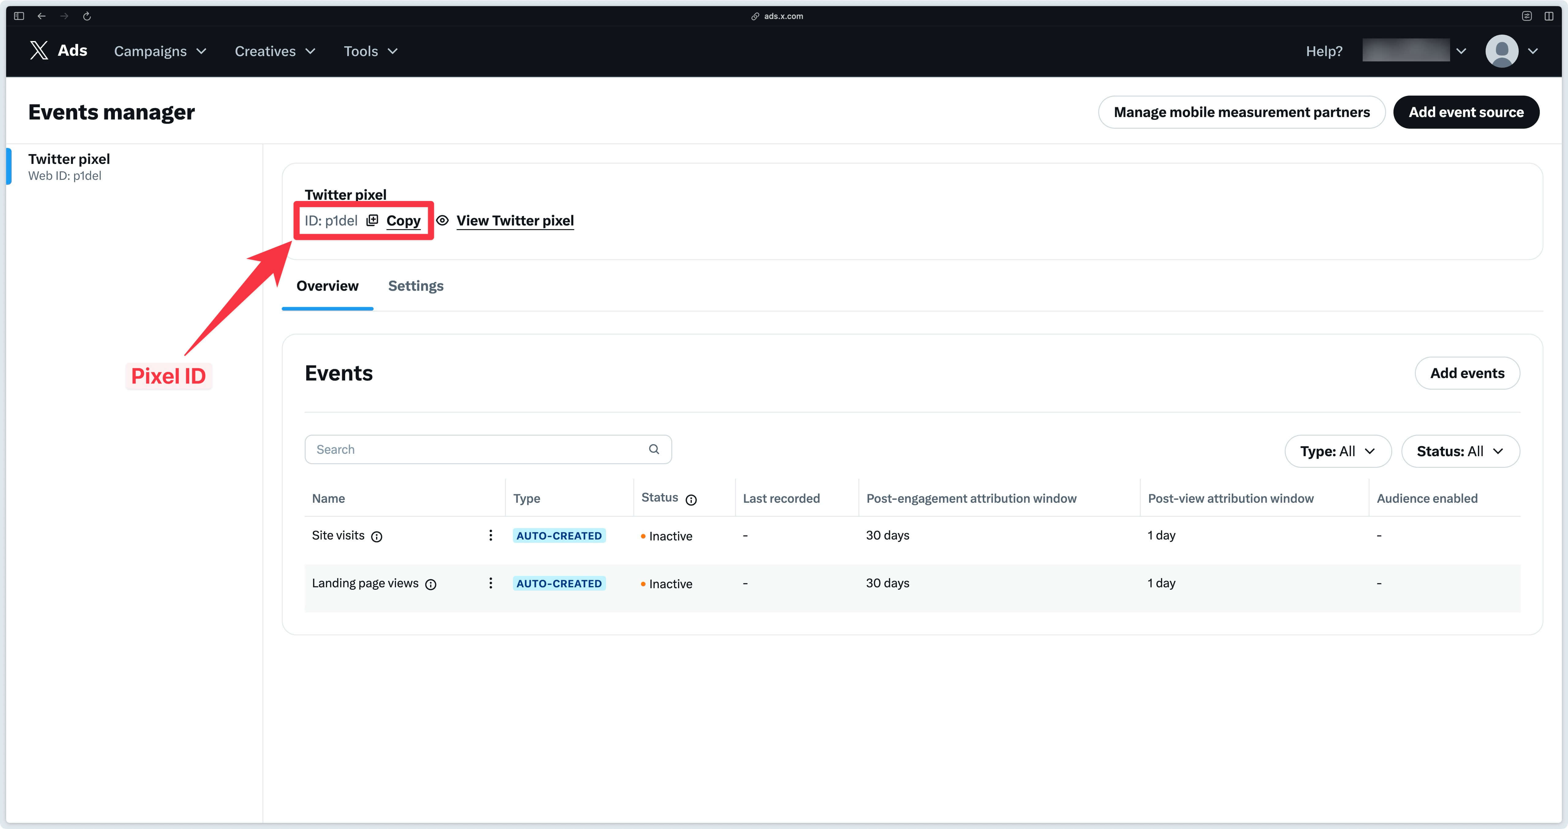Click the copy icon next to pixel ID

372,221
